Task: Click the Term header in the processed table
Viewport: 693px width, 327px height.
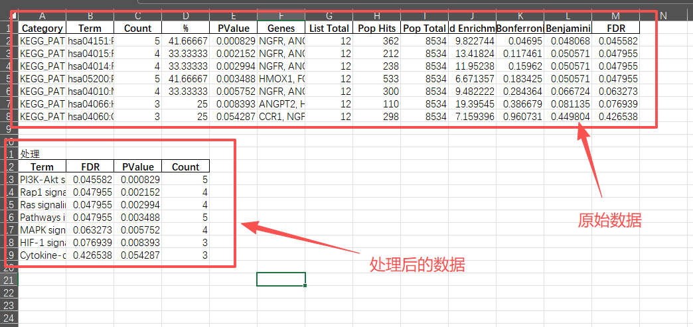Action: pyautogui.click(x=42, y=166)
